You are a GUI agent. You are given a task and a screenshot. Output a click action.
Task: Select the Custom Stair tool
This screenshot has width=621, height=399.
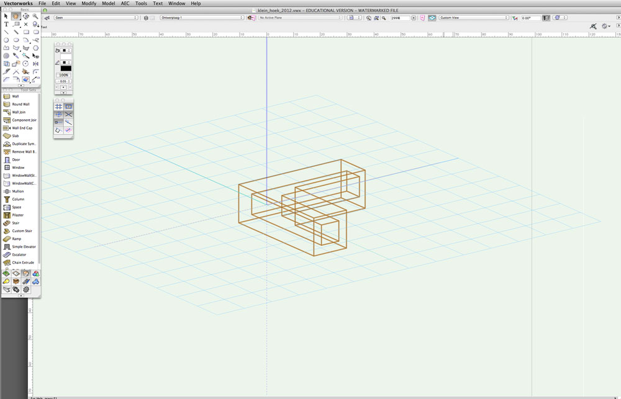(20, 231)
